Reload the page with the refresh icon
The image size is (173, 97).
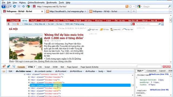[x=14, y=6]
